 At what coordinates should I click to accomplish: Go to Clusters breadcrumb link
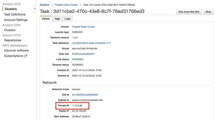[x=45, y=5]
